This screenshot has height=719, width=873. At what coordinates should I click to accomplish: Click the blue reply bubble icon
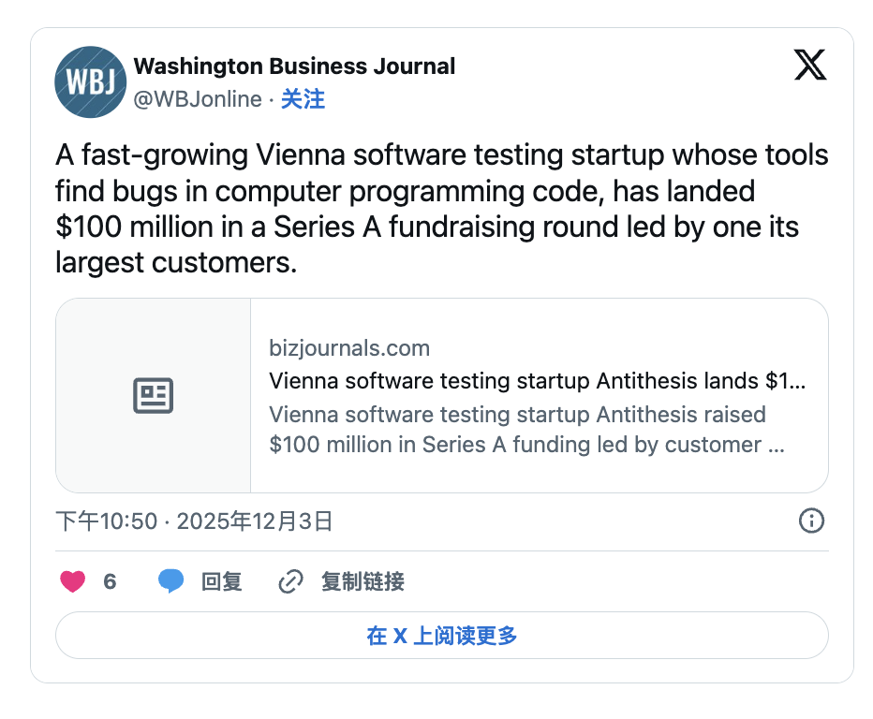170,581
